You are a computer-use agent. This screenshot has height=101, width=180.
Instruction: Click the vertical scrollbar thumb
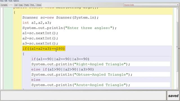click(177, 47)
